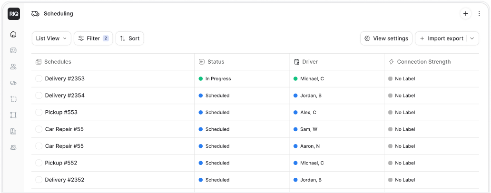Check the Pickup #553 row checkbox

coord(39,113)
